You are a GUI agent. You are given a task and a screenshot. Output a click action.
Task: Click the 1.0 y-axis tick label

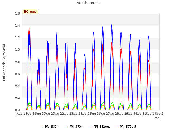click(17, 50)
